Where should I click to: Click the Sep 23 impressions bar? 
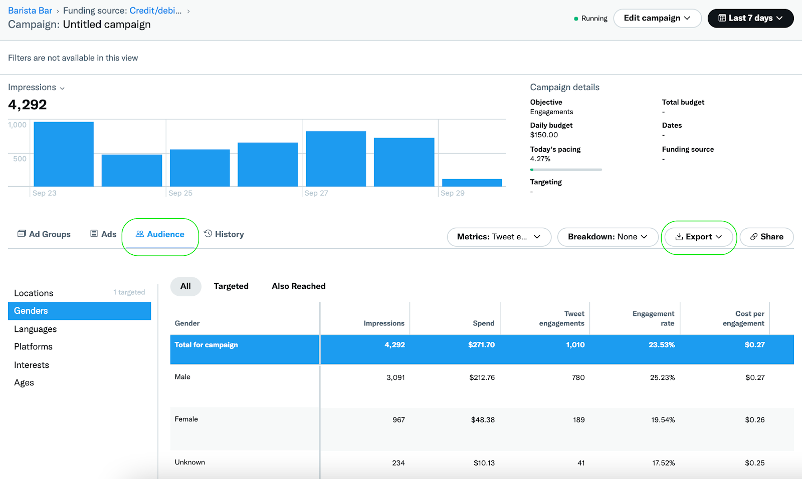point(64,154)
